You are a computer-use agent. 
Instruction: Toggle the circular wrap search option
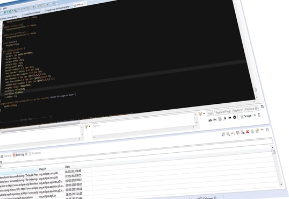coord(235,117)
